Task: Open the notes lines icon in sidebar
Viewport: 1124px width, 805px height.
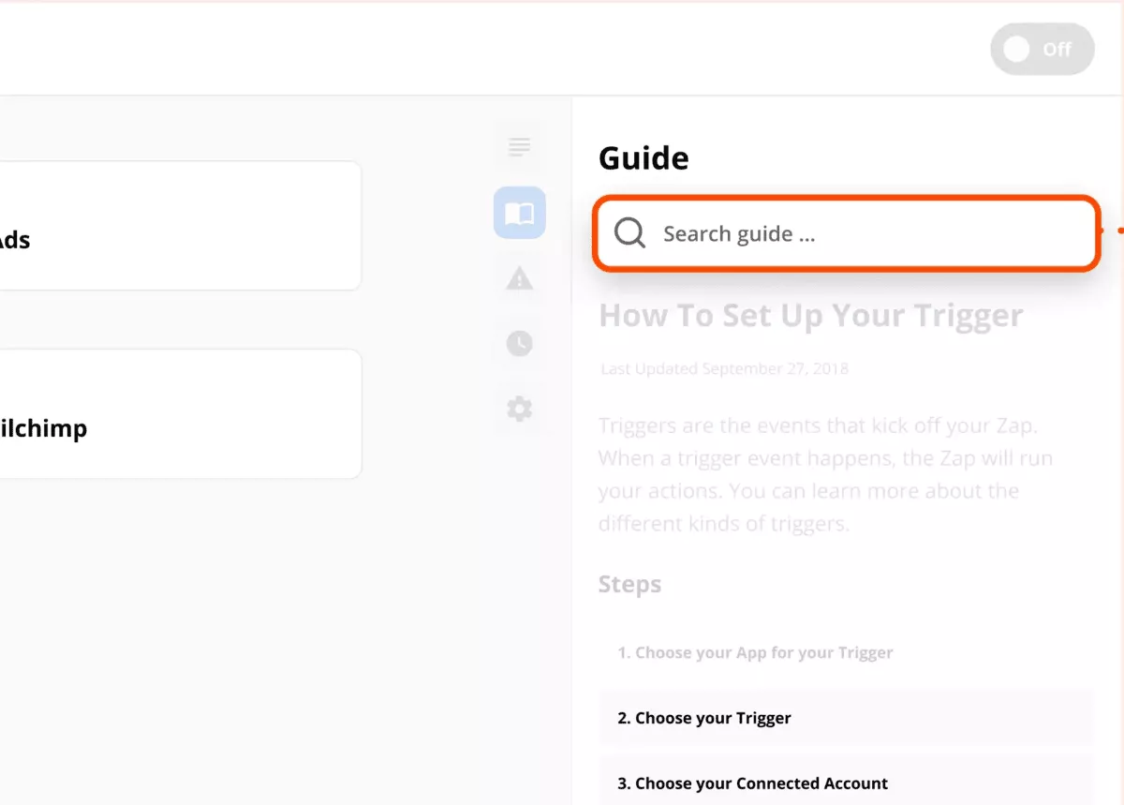Action: pos(519,147)
